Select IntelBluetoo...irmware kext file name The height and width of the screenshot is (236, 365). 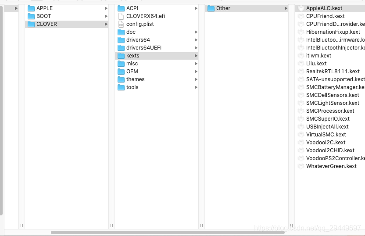[x=336, y=40]
